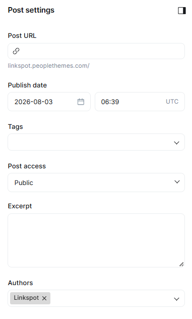Click the Authors field label
The image size is (192, 319).
pos(20,283)
